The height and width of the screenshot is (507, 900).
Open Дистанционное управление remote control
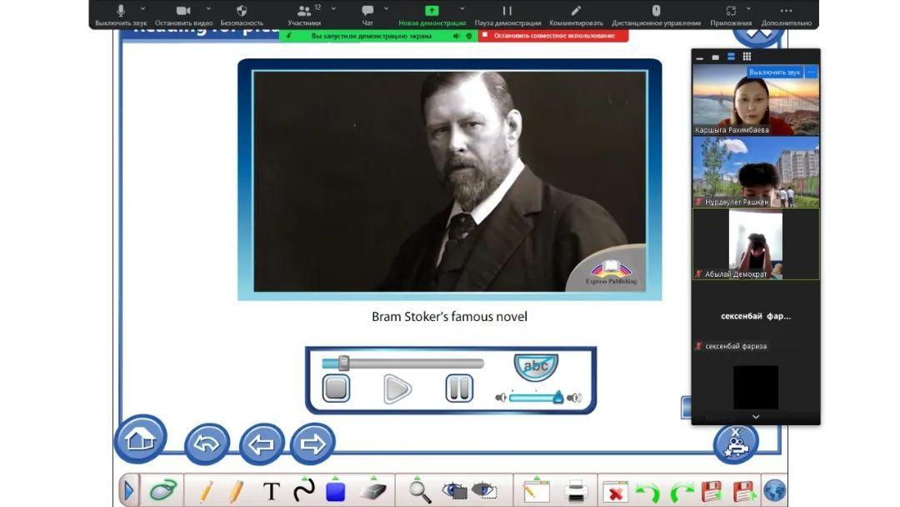(656, 14)
